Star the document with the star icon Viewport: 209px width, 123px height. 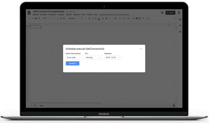[x=67, y=11]
